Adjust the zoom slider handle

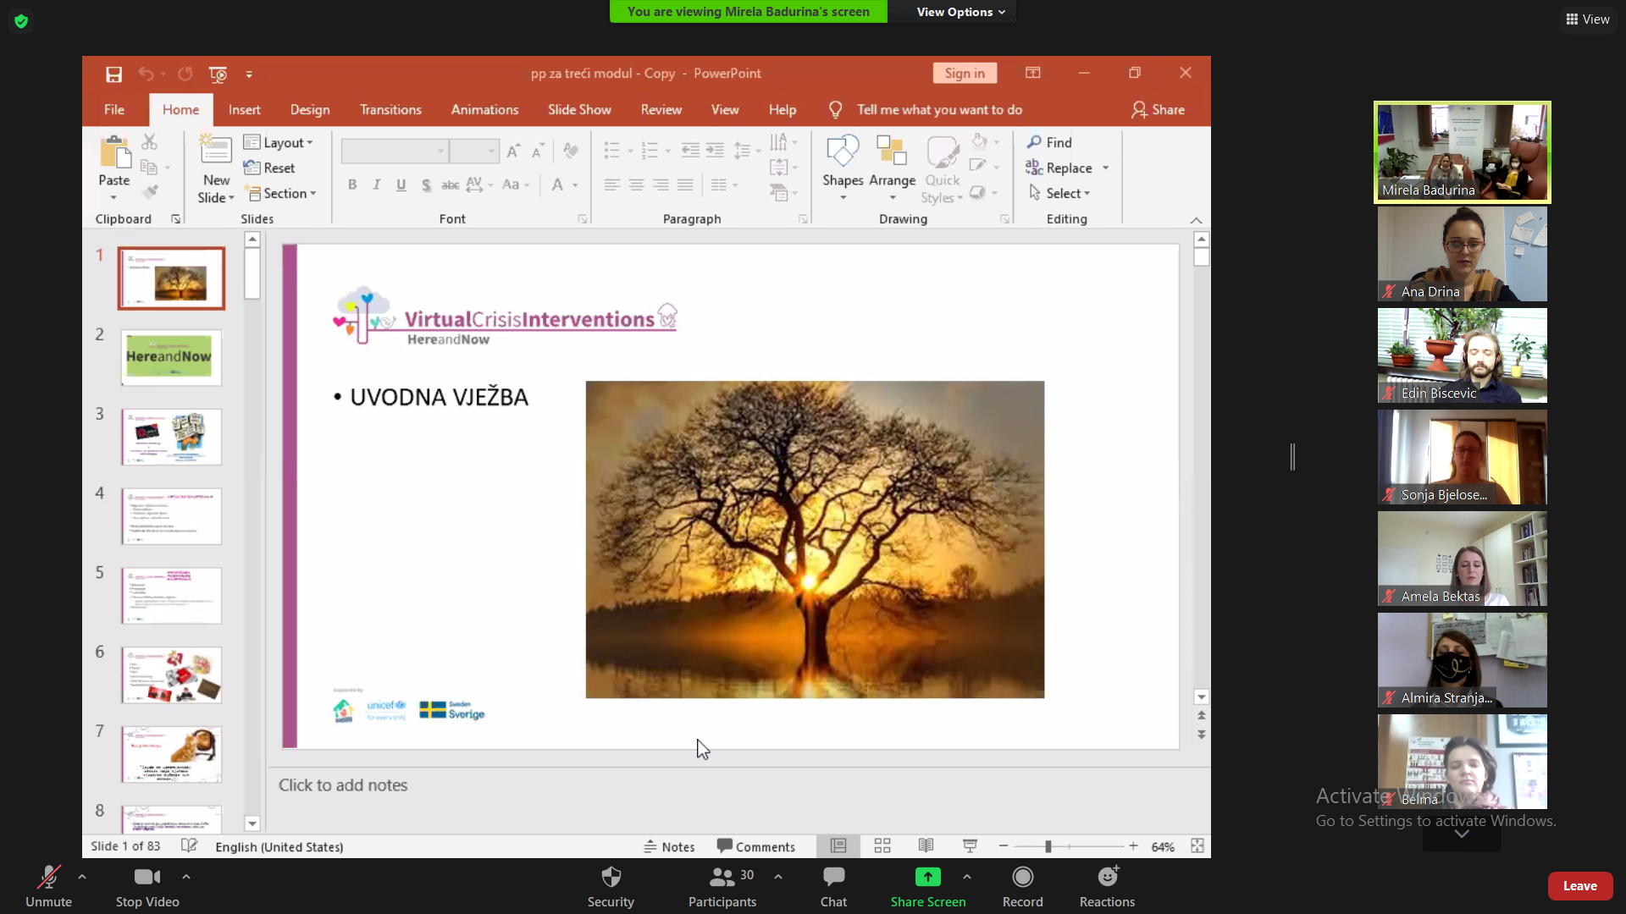point(1048,846)
